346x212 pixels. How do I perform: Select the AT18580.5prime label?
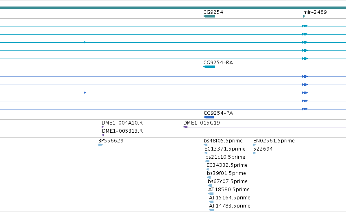pos(229,190)
